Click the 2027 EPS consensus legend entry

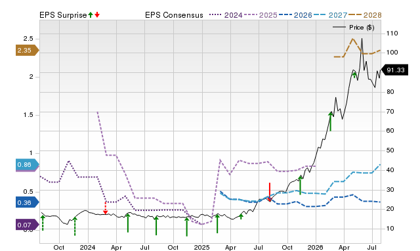331,15
